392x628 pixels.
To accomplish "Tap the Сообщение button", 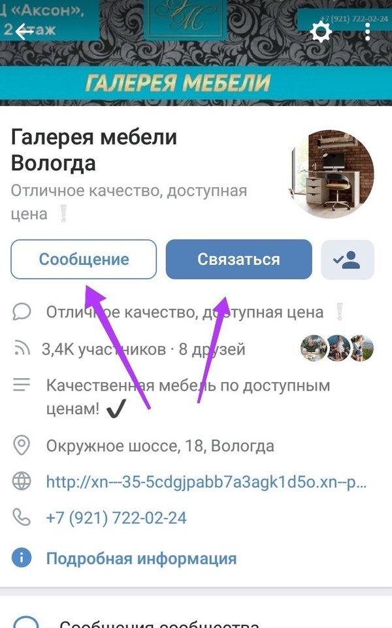I will (x=84, y=260).
